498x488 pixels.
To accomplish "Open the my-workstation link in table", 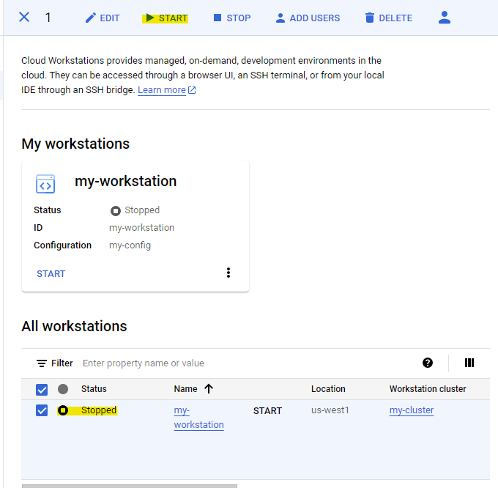I will tap(198, 418).
